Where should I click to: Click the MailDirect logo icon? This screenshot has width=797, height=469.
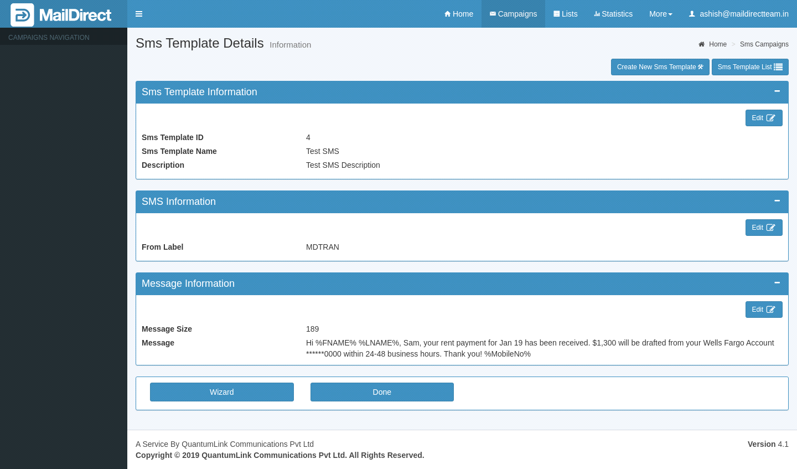22,15
